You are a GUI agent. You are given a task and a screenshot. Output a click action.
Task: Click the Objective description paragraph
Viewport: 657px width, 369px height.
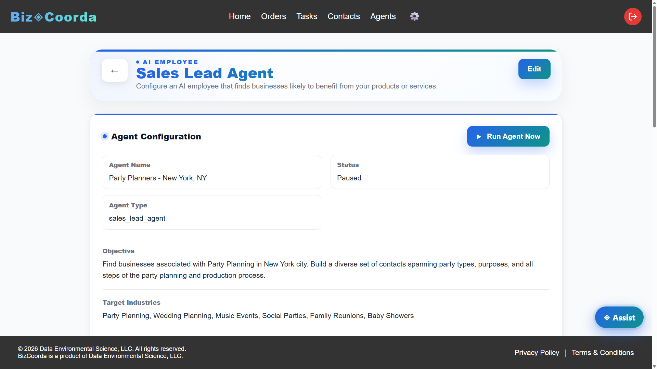pyautogui.click(x=318, y=270)
